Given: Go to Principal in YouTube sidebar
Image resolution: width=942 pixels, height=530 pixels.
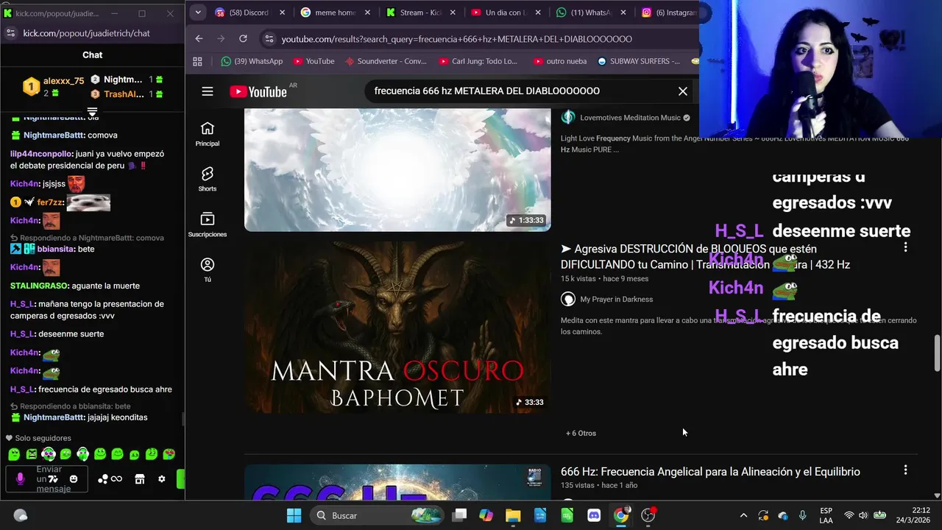Looking at the screenshot, I should (x=208, y=134).
